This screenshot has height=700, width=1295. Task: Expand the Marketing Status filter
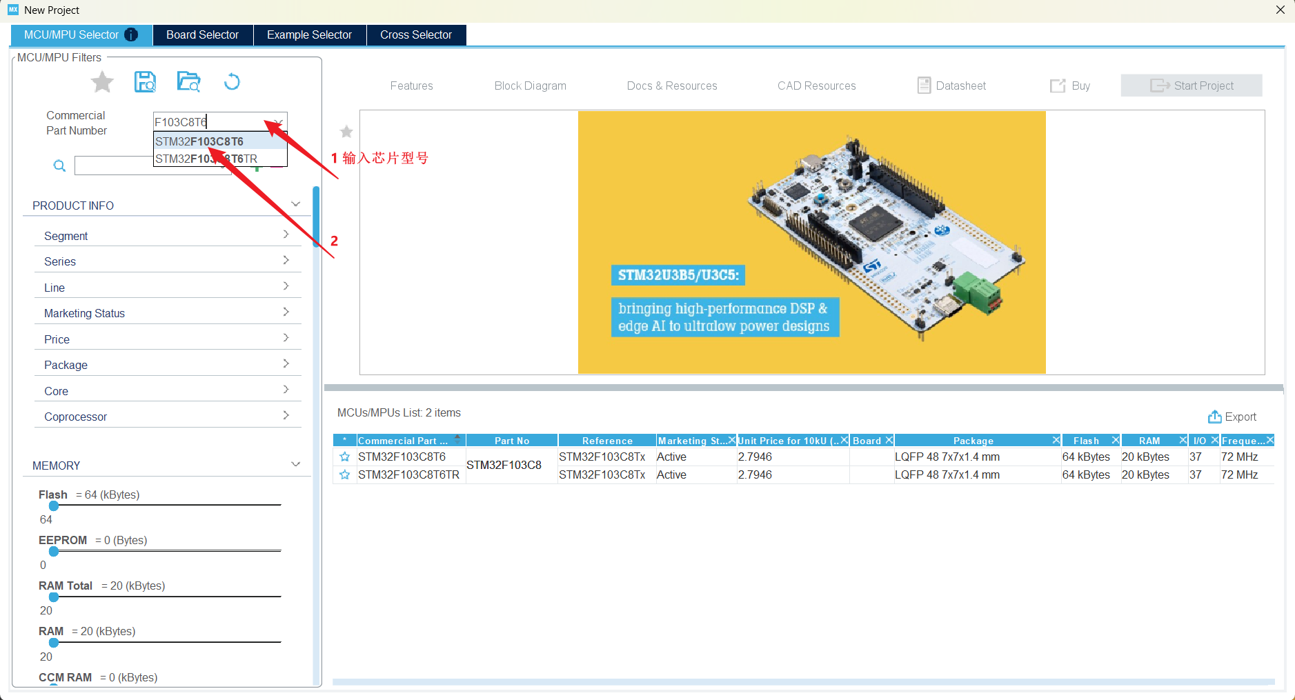[286, 312]
